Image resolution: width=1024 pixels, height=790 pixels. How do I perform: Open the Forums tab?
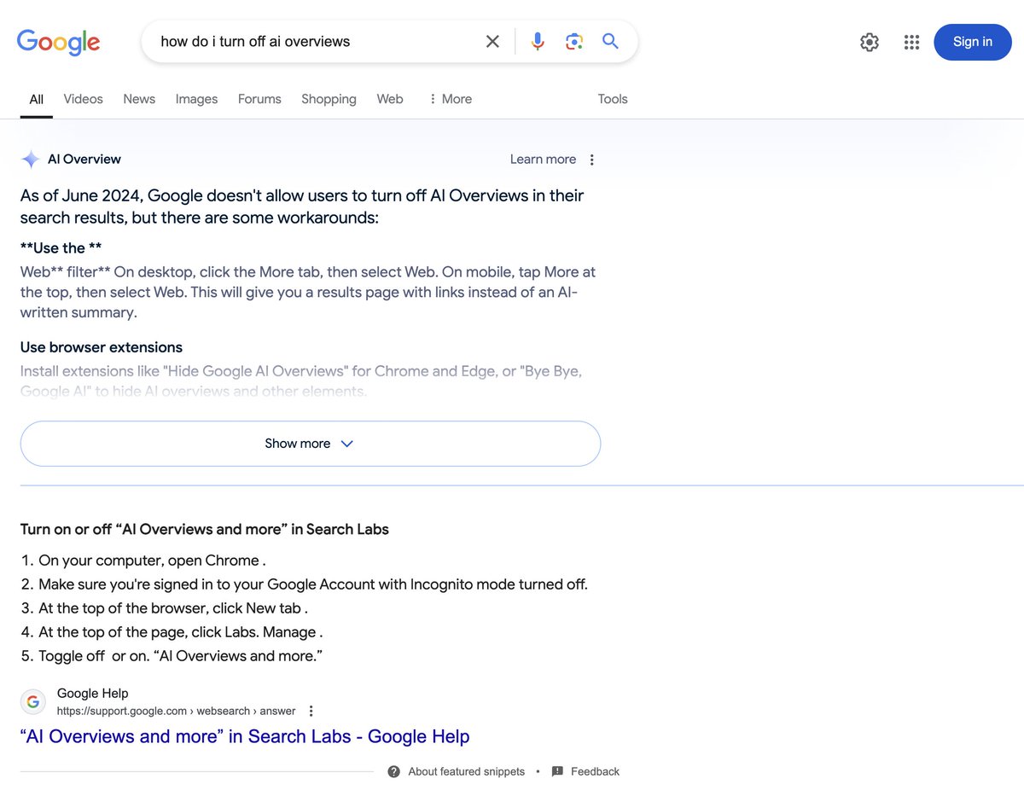coord(259,99)
